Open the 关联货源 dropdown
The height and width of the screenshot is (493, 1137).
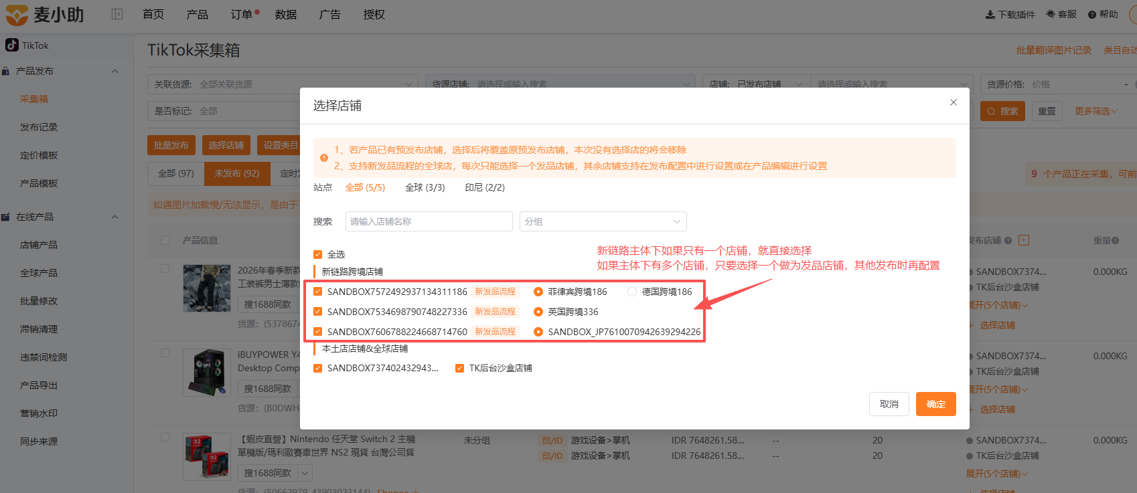(x=283, y=84)
